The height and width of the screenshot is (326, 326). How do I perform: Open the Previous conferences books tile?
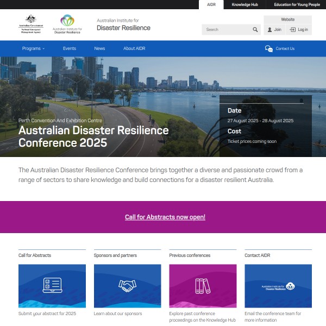pyautogui.click(x=203, y=286)
